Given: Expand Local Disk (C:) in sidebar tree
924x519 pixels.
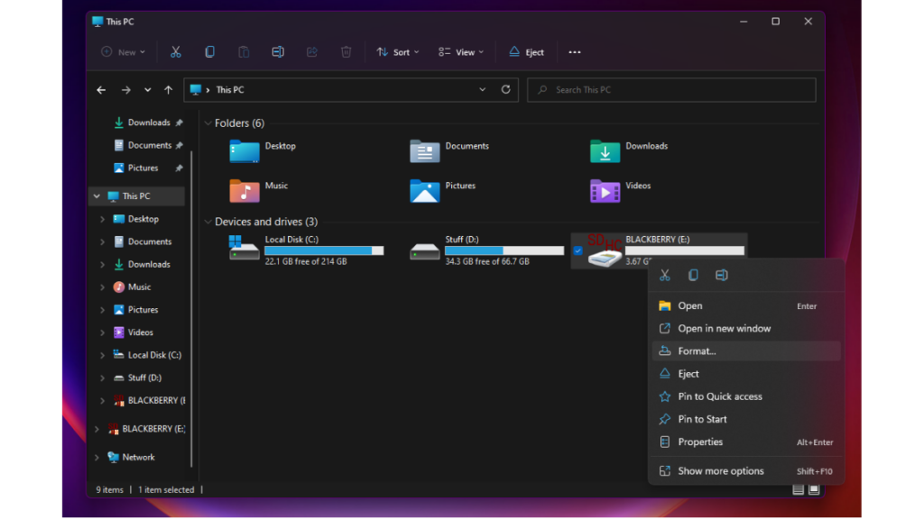Looking at the screenshot, I should pos(102,355).
